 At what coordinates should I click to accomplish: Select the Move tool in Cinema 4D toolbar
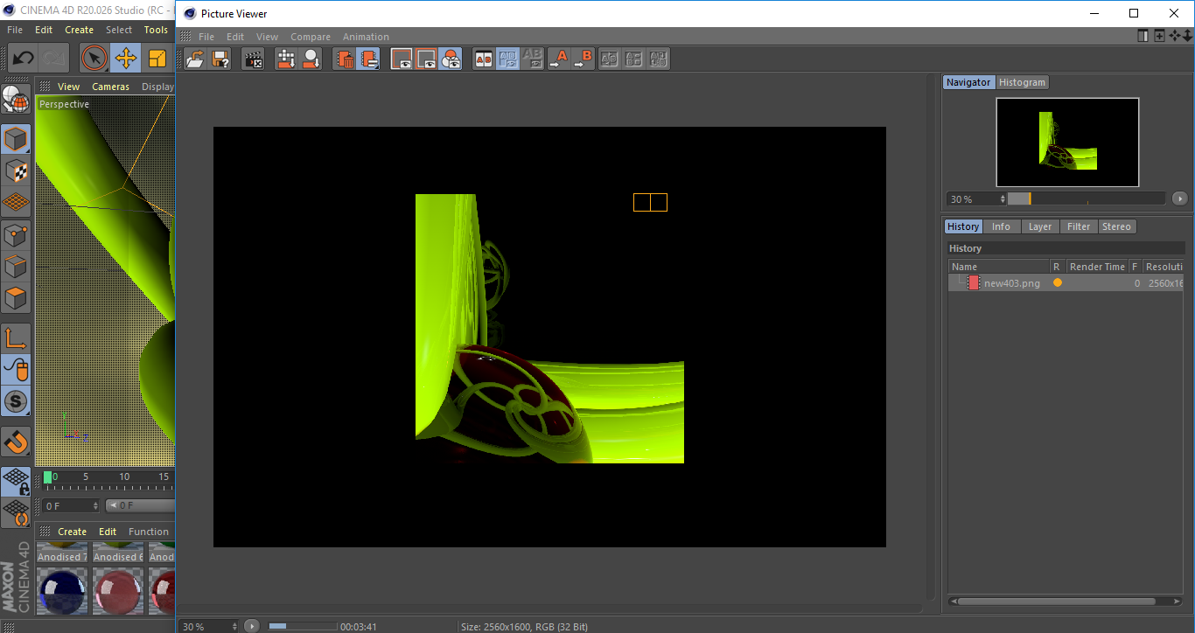126,59
